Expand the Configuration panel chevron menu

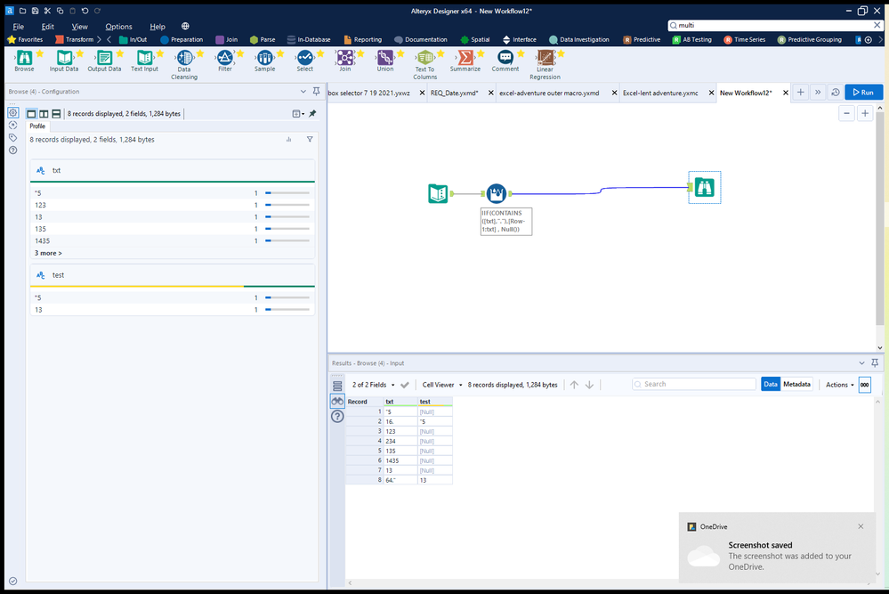click(303, 92)
